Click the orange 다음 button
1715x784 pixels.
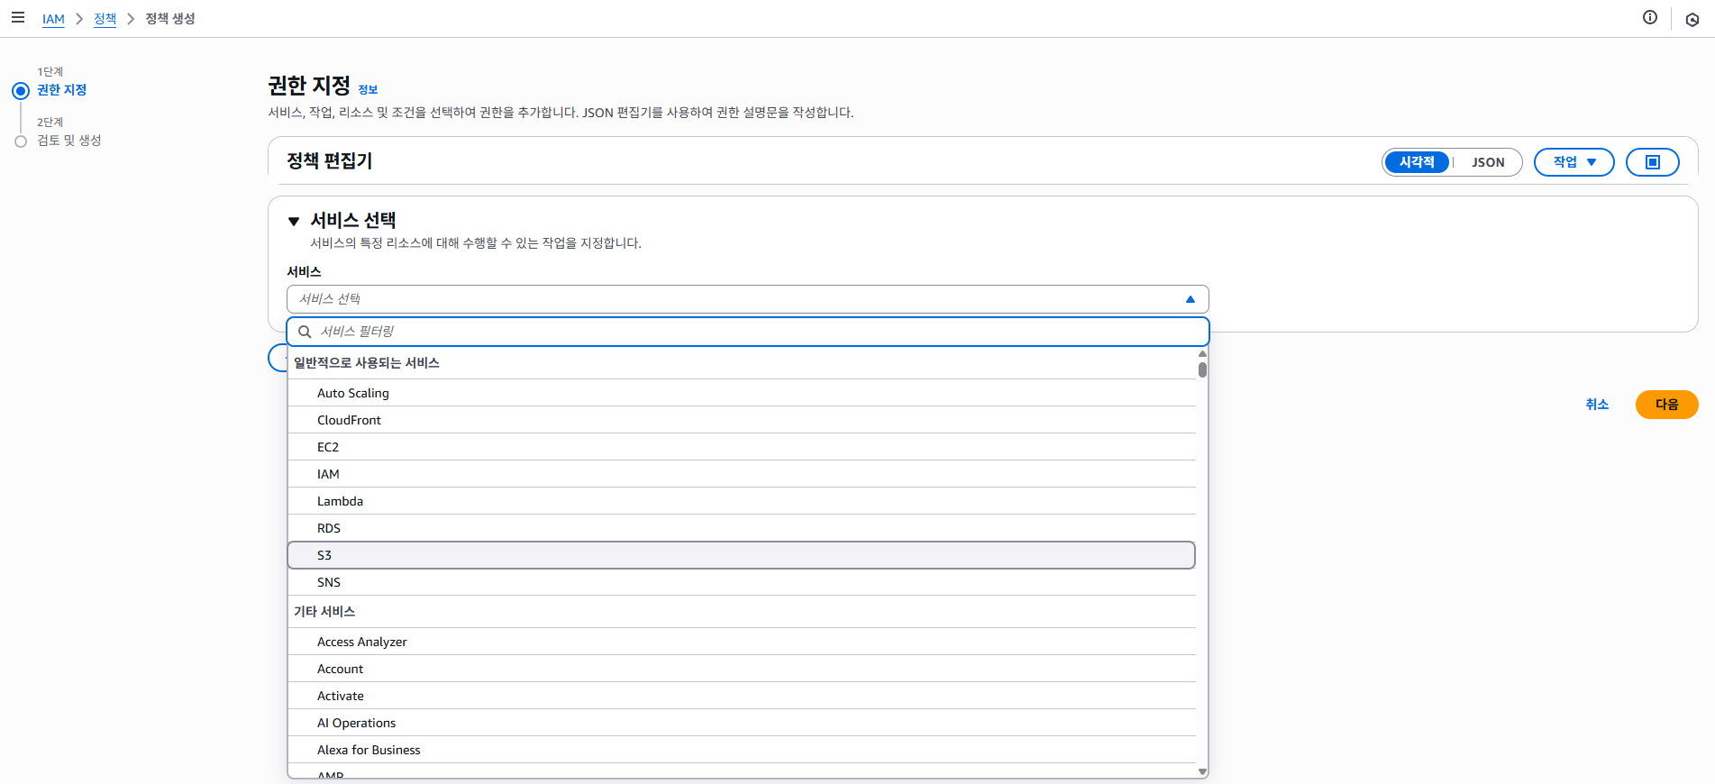pyautogui.click(x=1666, y=405)
